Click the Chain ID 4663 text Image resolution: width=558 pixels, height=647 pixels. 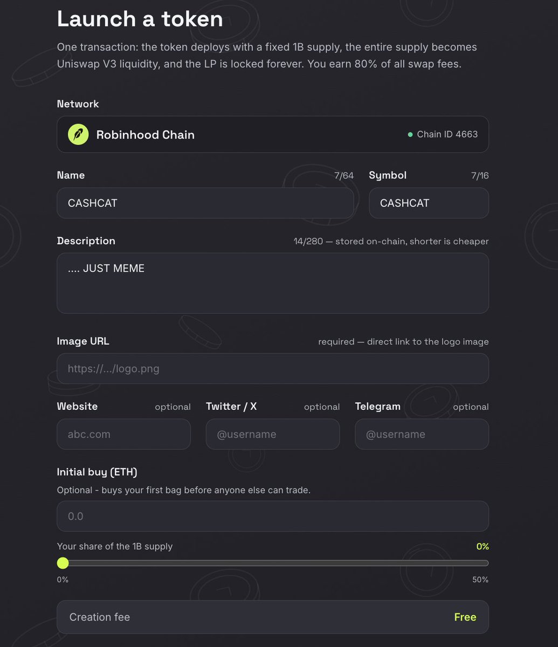tap(447, 134)
